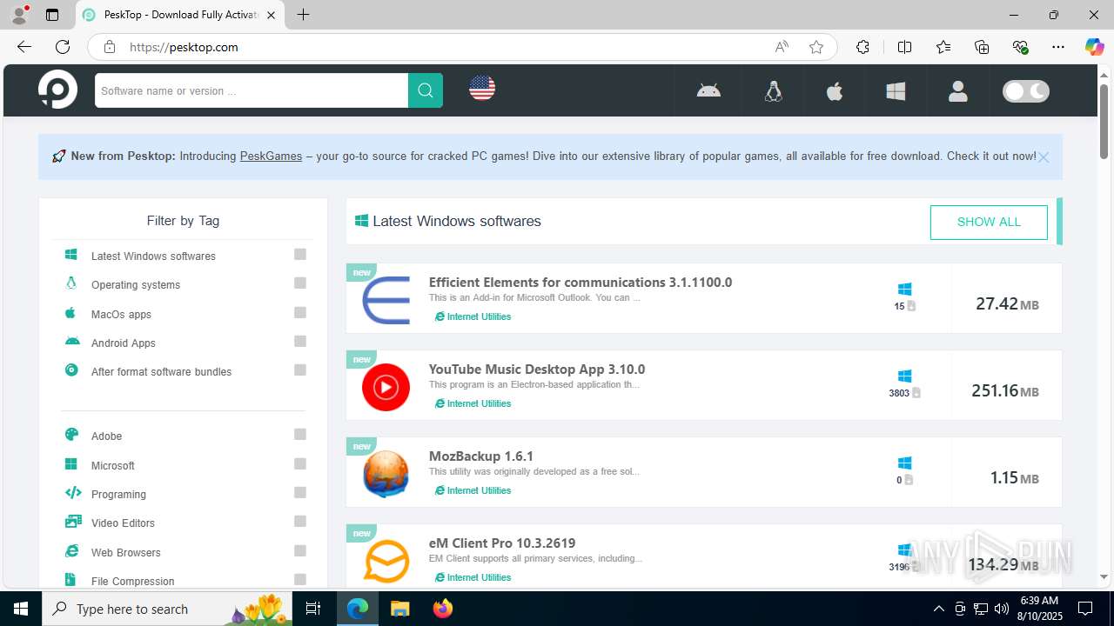
Task: Click Internet Utilities tag under Efficient Elements
Action: pyautogui.click(x=473, y=317)
